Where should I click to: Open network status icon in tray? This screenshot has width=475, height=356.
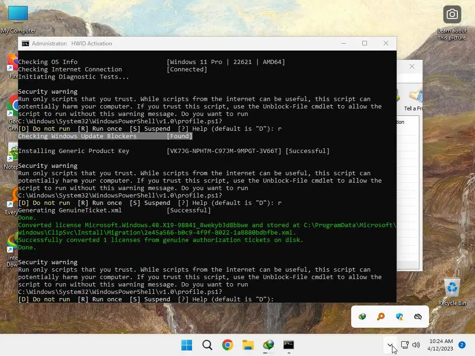tap(404, 345)
